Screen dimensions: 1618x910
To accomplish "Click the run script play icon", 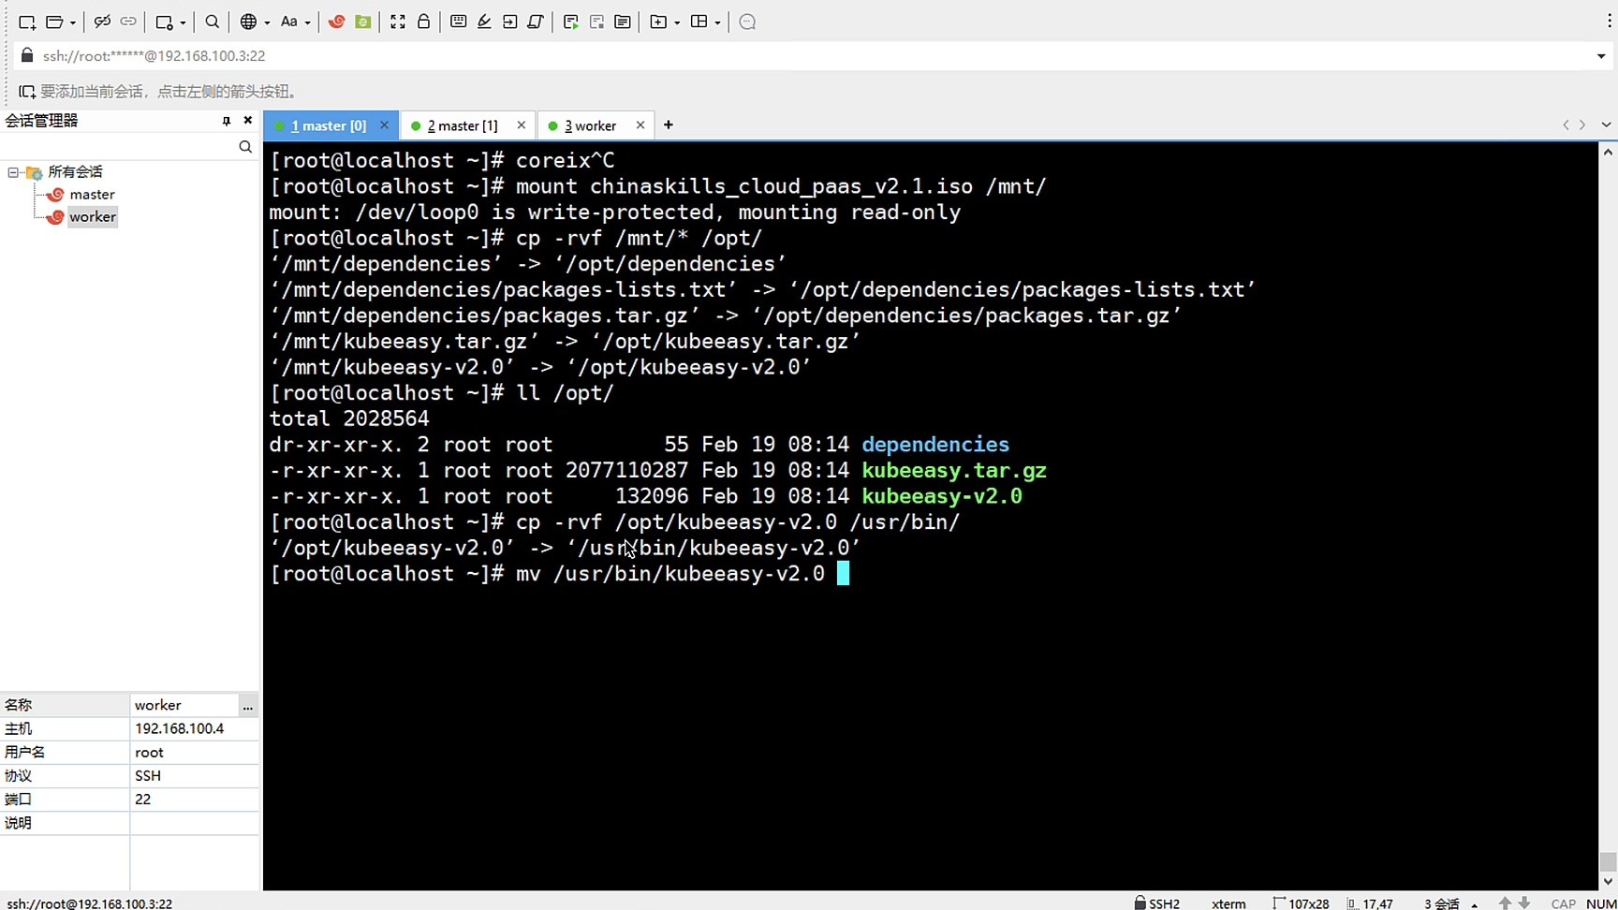I will 570,22.
